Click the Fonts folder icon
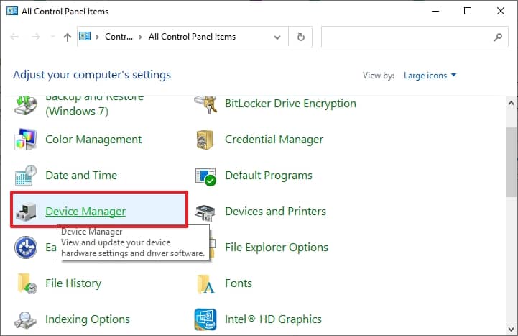The width and height of the screenshot is (518, 336). tap(206, 283)
